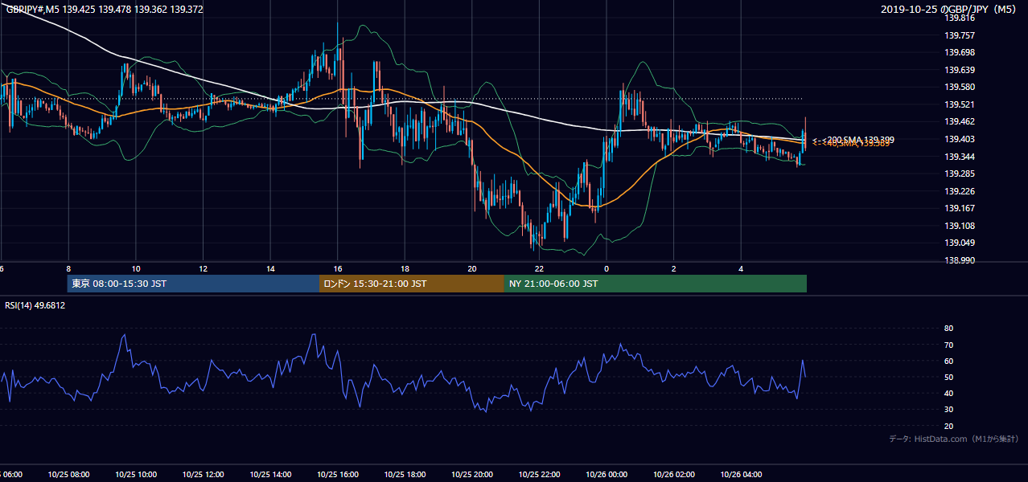
Task: Click RSI scale value 60
Action: 948,361
